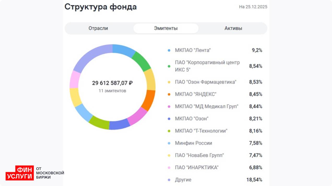Click the ПАО "ИНАРКТИКА" legend label

tap(197, 168)
